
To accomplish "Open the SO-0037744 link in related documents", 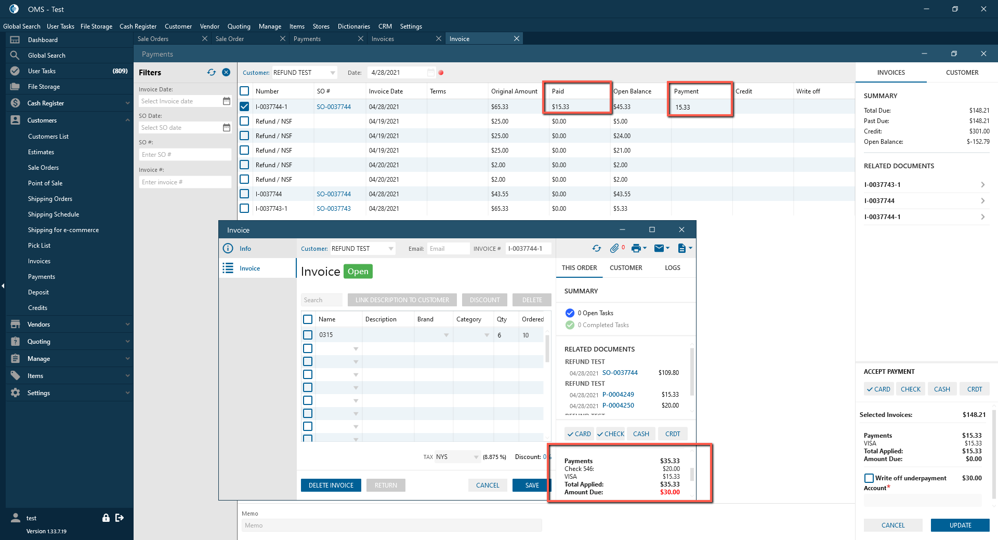I will point(620,373).
